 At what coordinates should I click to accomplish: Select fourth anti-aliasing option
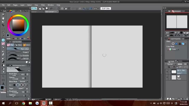pyautogui.click(x=25, y=85)
